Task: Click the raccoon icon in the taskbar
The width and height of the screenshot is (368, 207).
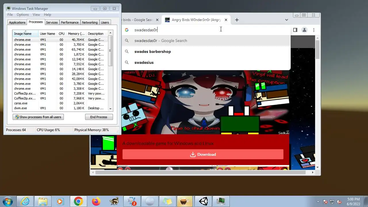Action: [114, 201]
